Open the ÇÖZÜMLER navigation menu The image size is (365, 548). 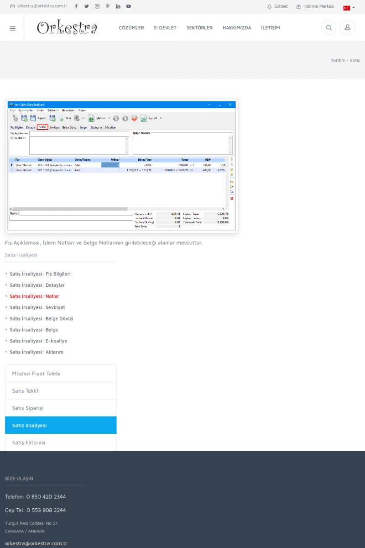tap(131, 28)
